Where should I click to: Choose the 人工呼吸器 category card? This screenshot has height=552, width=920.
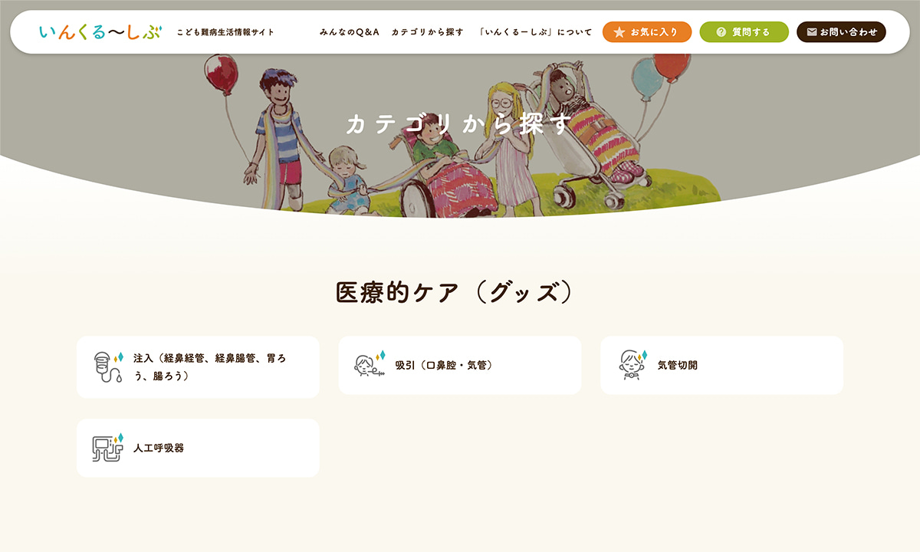(x=198, y=448)
